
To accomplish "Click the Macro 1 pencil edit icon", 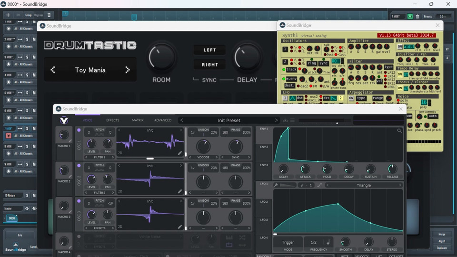I will tap(70, 141).
